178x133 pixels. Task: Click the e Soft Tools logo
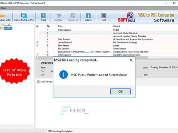tap(127, 17)
